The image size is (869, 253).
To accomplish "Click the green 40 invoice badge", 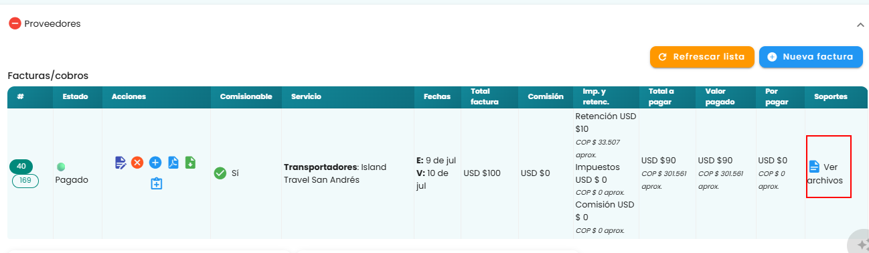I will [x=21, y=166].
